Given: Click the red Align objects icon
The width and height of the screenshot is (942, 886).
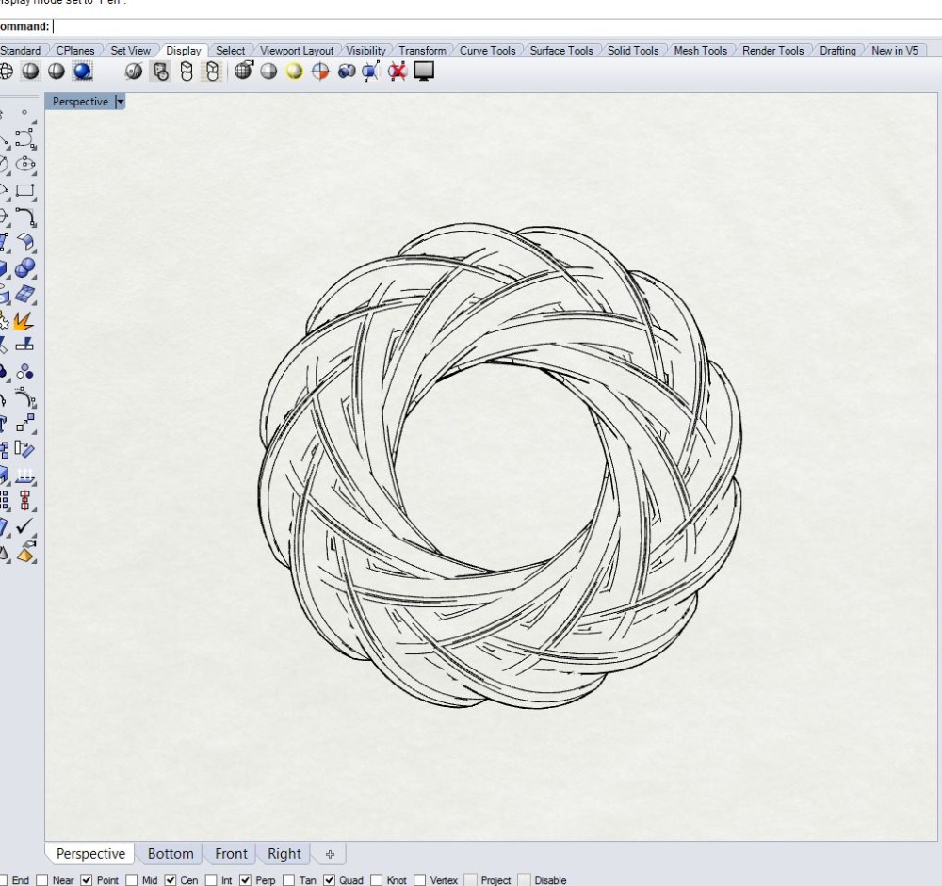Looking at the screenshot, I should [24, 500].
